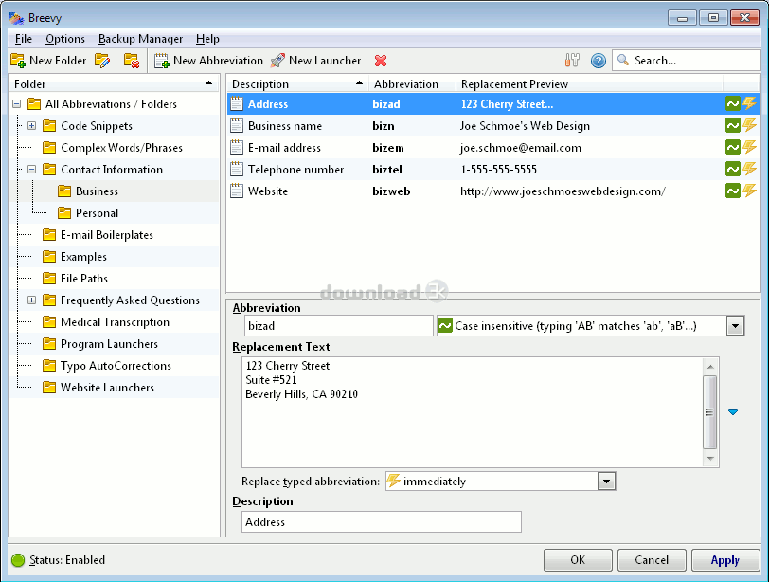Select the Business folder
The image size is (769, 582).
point(97,191)
